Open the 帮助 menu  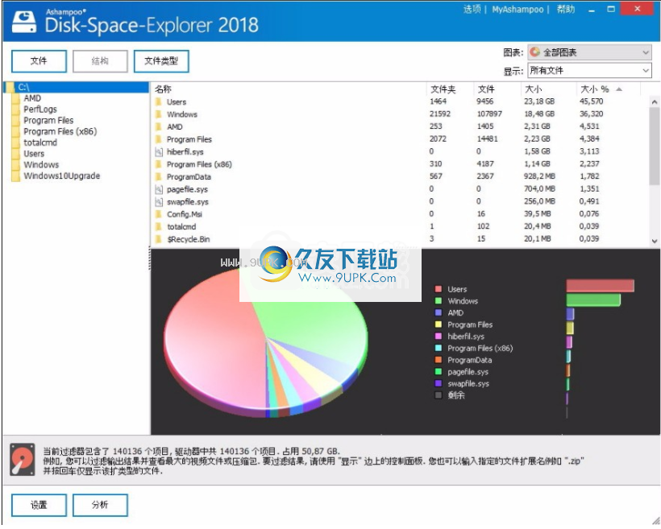click(565, 10)
